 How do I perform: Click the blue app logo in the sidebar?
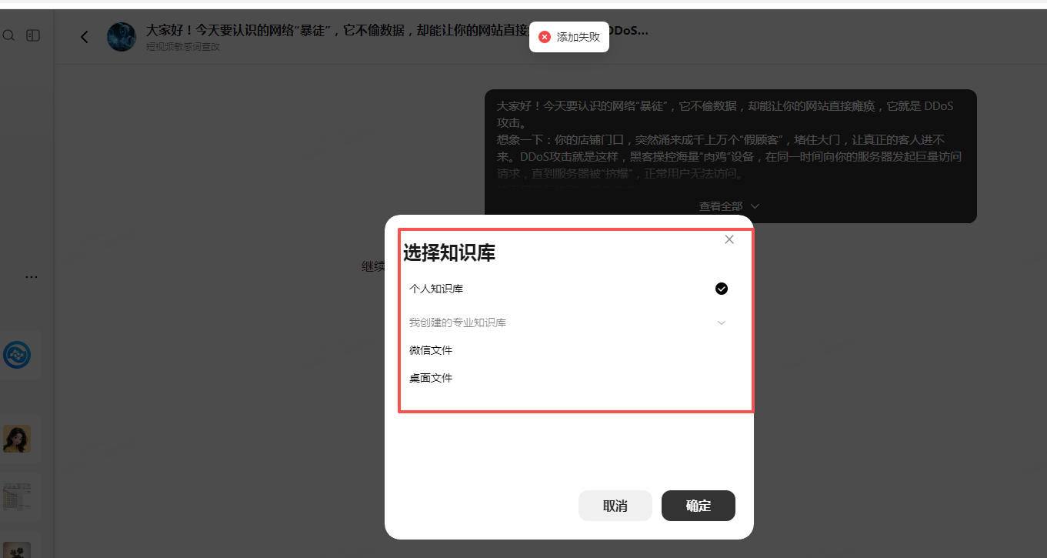pos(18,355)
